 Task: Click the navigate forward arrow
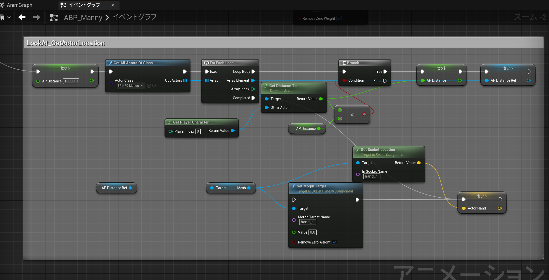tap(37, 17)
